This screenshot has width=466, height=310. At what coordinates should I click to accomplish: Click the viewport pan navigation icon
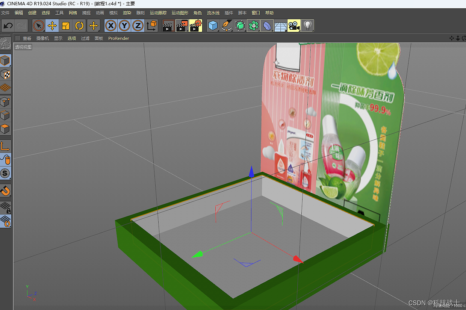click(452, 38)
